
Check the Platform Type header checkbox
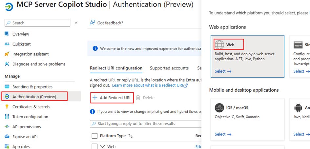pos(94,136)
